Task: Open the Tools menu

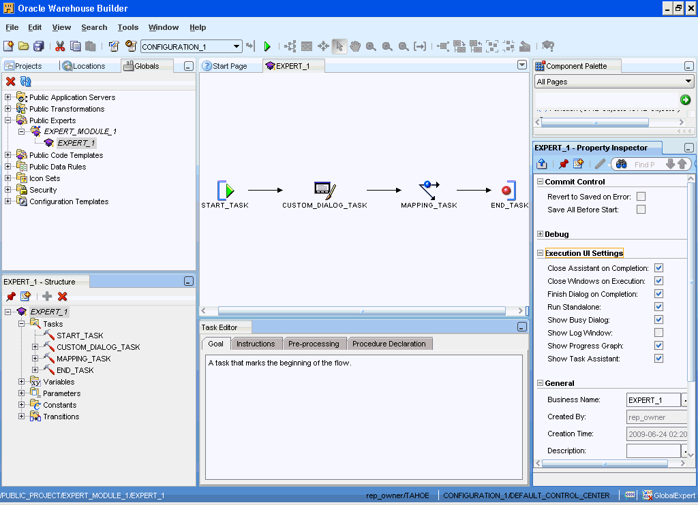Action: [x=127, y=27]
